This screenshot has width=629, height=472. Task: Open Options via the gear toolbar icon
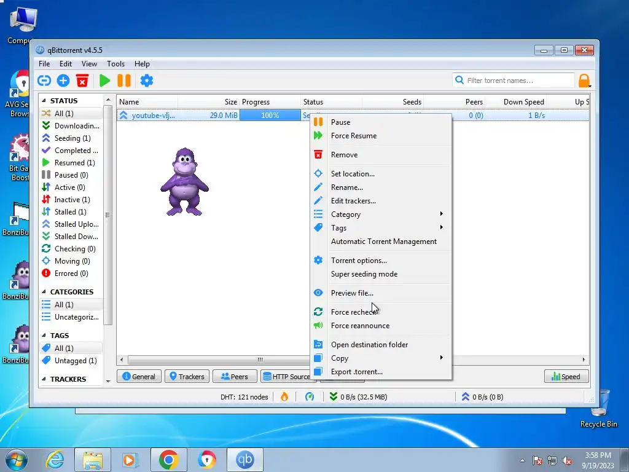(146, 81)
